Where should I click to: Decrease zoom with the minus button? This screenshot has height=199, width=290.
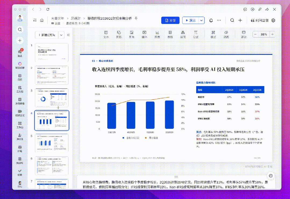point(255,34)
